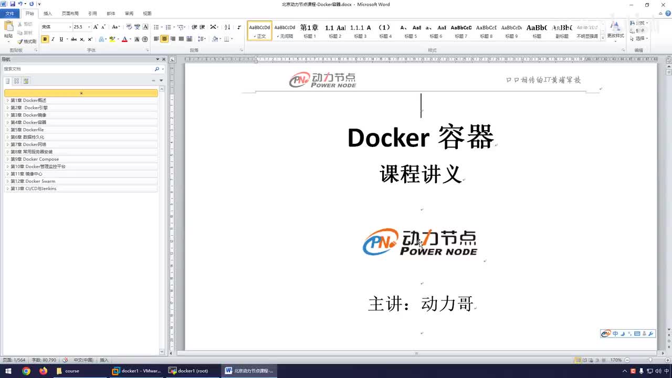Image resolution: width=672 pixels, height=378 pixels.
Task: Expand the 第9章 Docker Compose heading
Action: tap(7, 159)
